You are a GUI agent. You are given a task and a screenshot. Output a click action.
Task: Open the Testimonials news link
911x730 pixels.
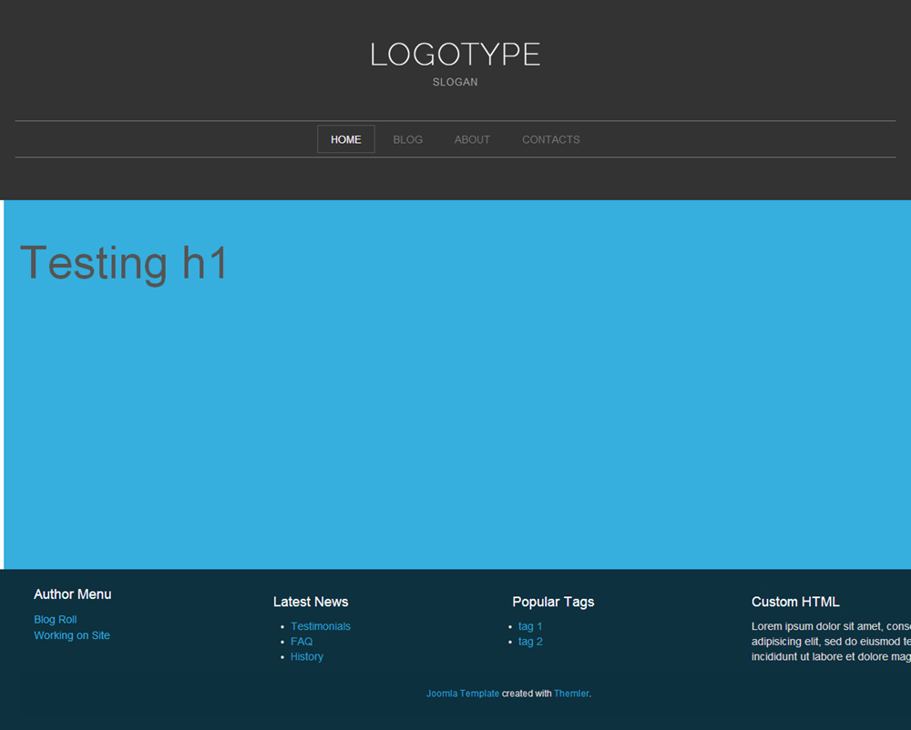[x=321, y=626]
